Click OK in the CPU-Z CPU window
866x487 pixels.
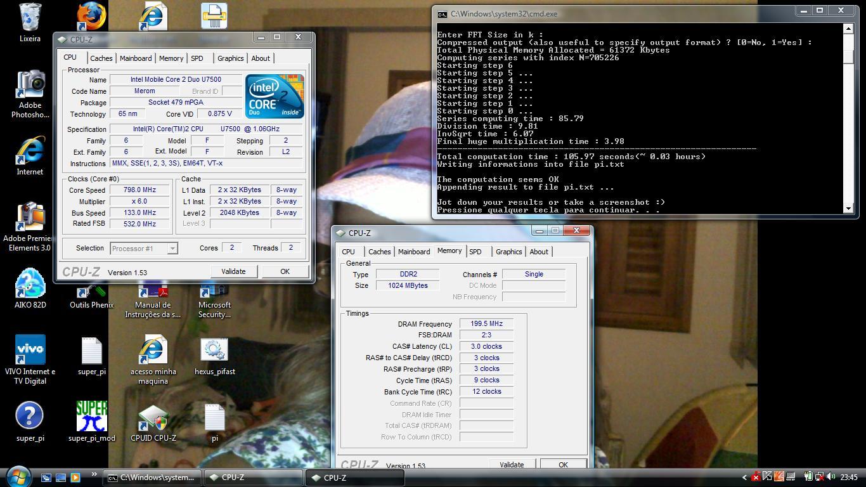click(285, 271)
